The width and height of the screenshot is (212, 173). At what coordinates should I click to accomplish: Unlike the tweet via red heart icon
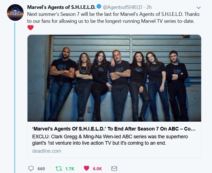[87, 168]
